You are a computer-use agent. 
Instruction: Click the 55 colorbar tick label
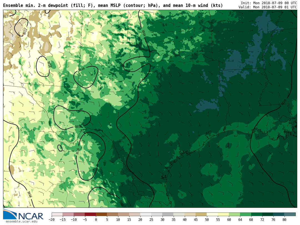pyautogui.click(x=218, y=219)
